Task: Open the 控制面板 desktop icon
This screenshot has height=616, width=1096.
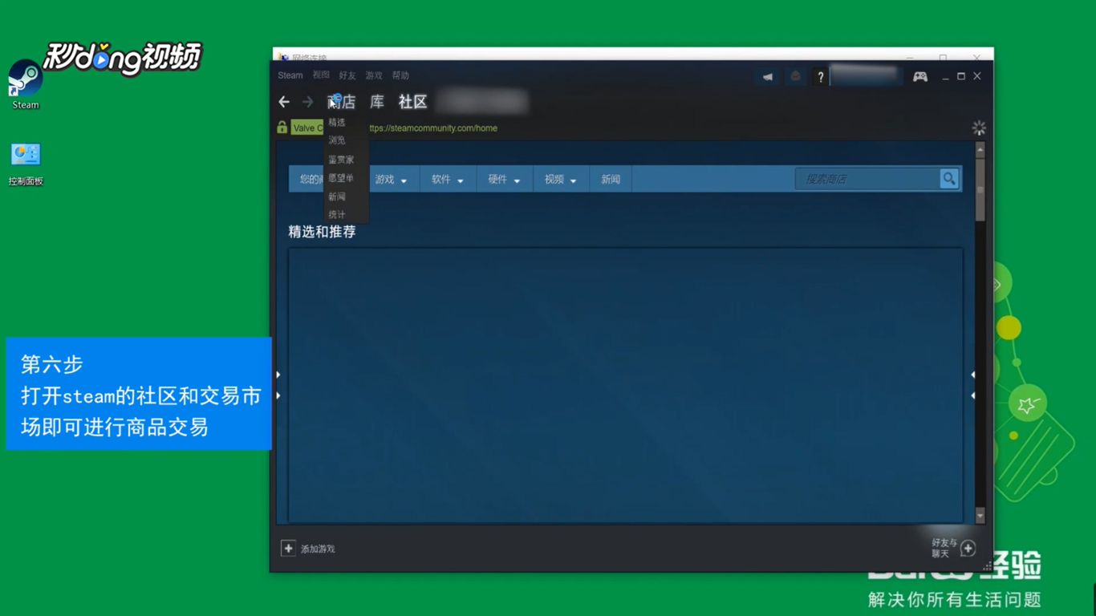Action: (26, 164)
